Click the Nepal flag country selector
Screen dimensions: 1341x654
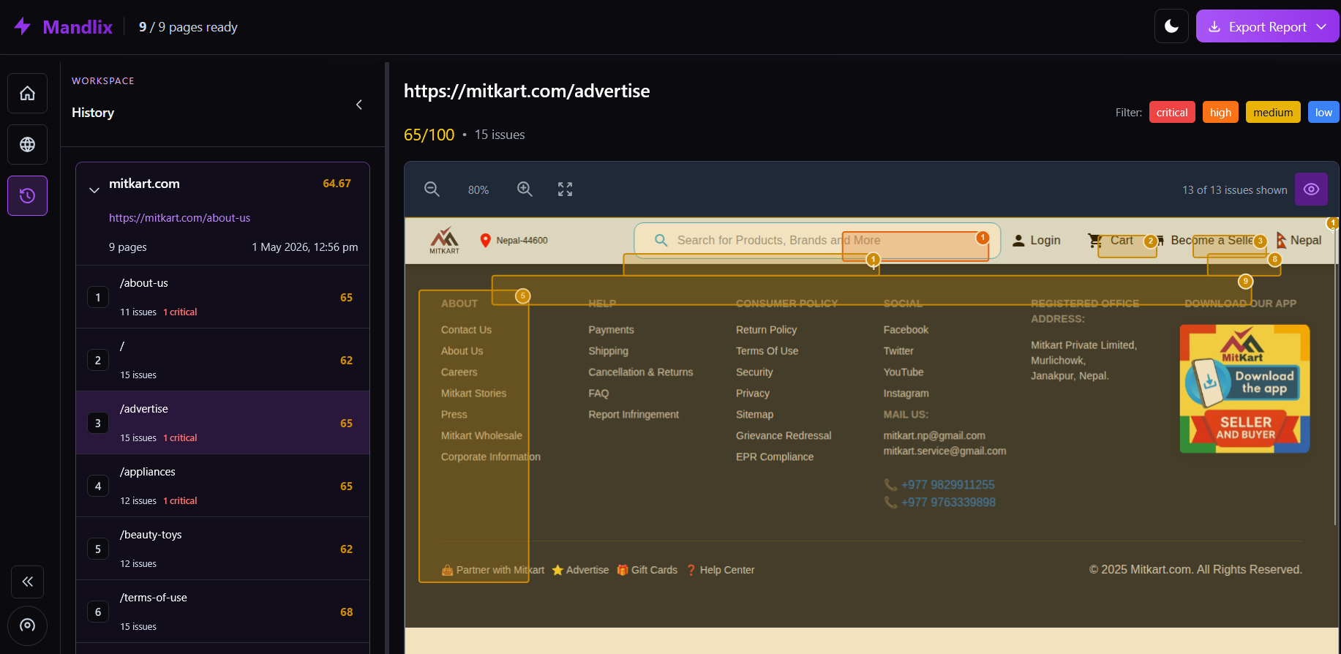point(1299,240)
